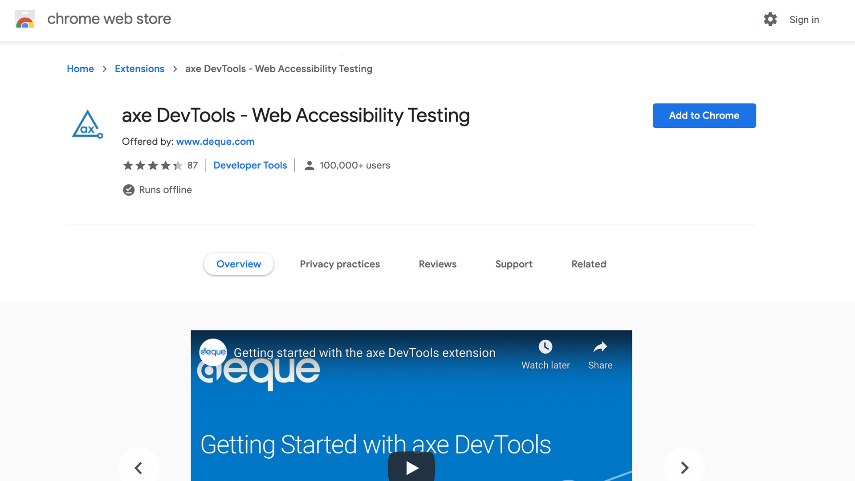Open the Privacy practices tab

click(x=340, y=264)
